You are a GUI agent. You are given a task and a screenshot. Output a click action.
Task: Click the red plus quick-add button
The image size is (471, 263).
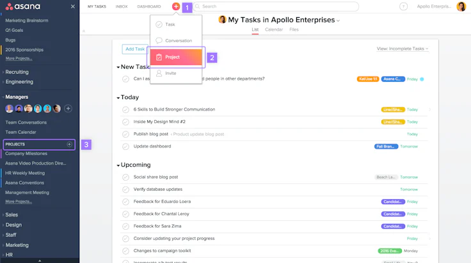point(176,6)
